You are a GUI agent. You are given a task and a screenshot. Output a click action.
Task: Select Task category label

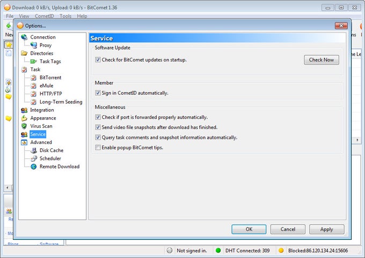[35, 70]
